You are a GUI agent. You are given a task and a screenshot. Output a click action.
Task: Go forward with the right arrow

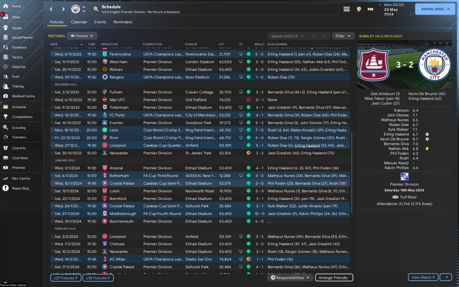point(63,9)
